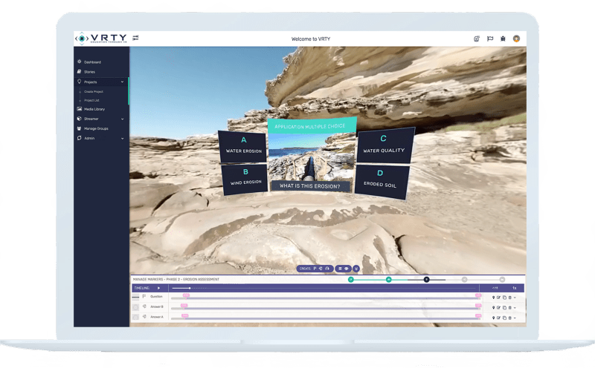Go to fourth gray progress step circle
The width and height of the screenshot is (595, 368).
tap(464, 280)
